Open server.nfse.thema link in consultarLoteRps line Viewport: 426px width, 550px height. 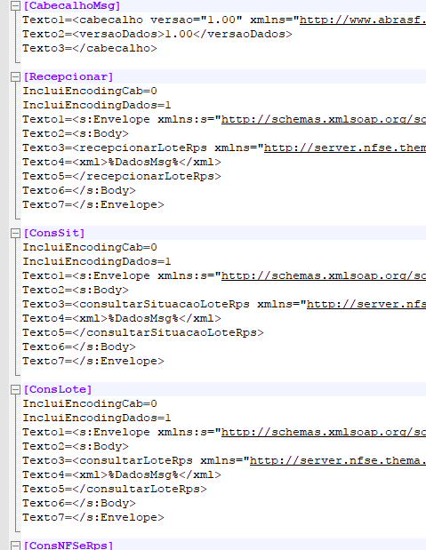coord(338,461)
